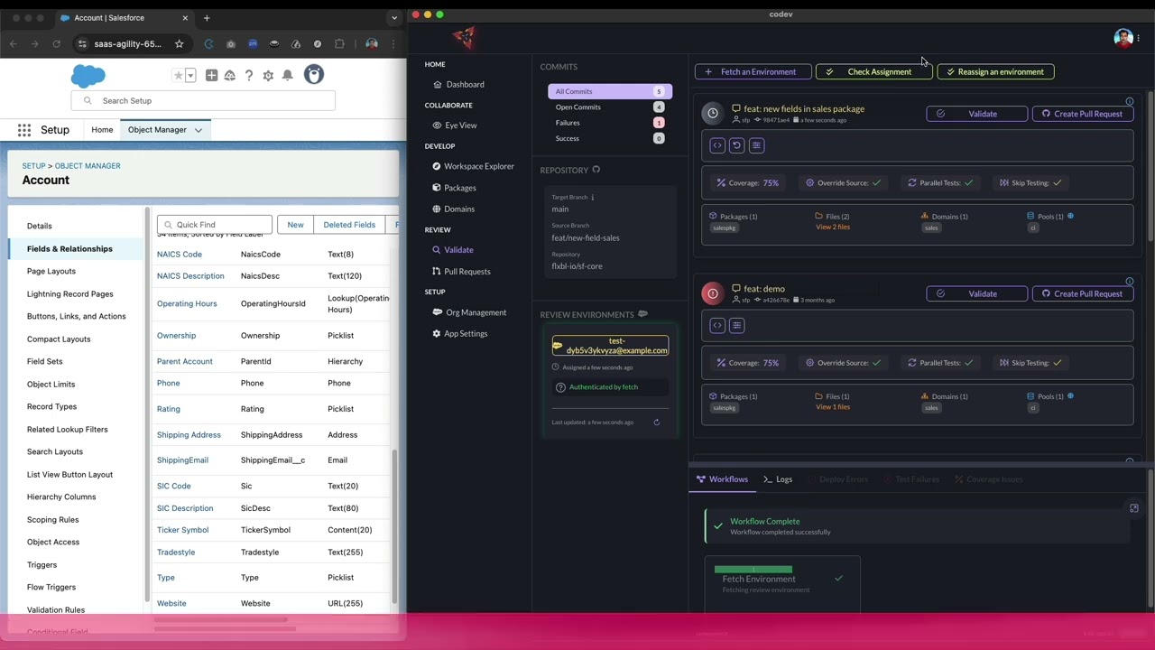The height and width of the screenshot is (650, 1155).
Task: Filter by All Commits
Action: click(x=609, y=91)
